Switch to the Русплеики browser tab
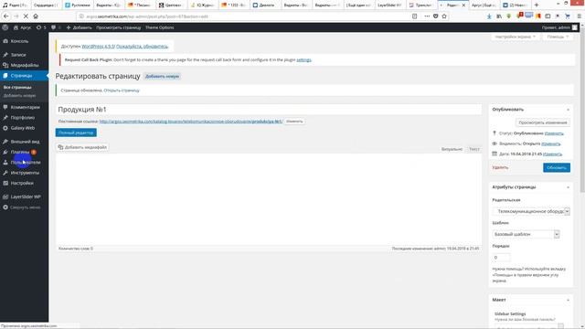 [x=78, y=5]
